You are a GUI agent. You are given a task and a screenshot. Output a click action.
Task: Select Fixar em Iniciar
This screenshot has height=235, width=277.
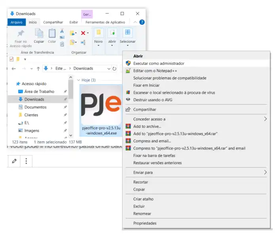coord(196,85)
